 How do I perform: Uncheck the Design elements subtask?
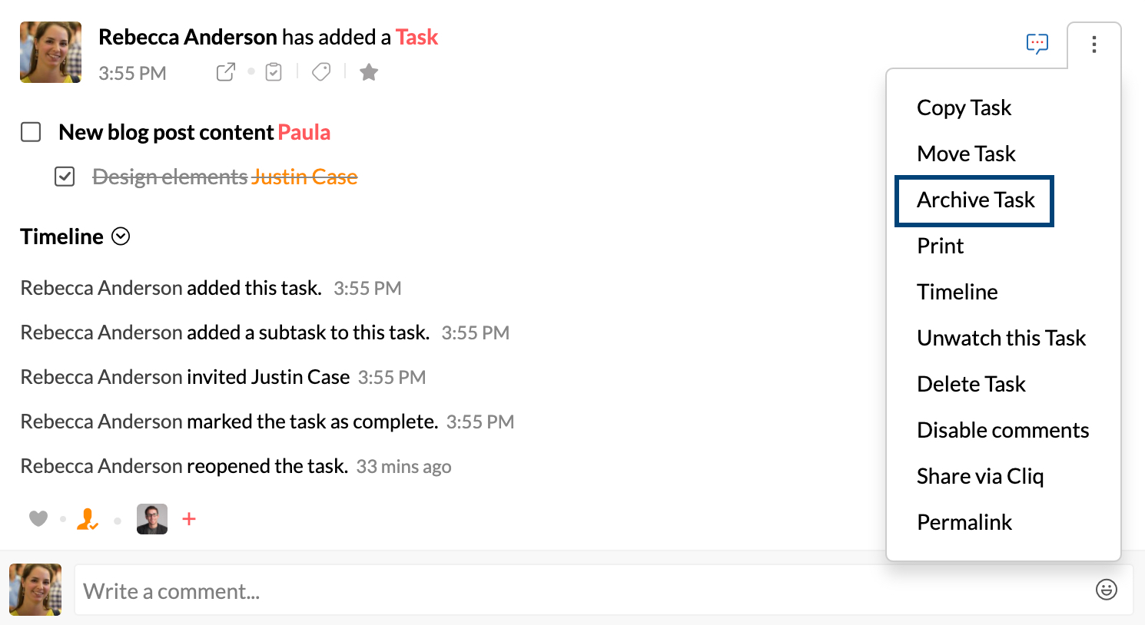click(65, 177)
